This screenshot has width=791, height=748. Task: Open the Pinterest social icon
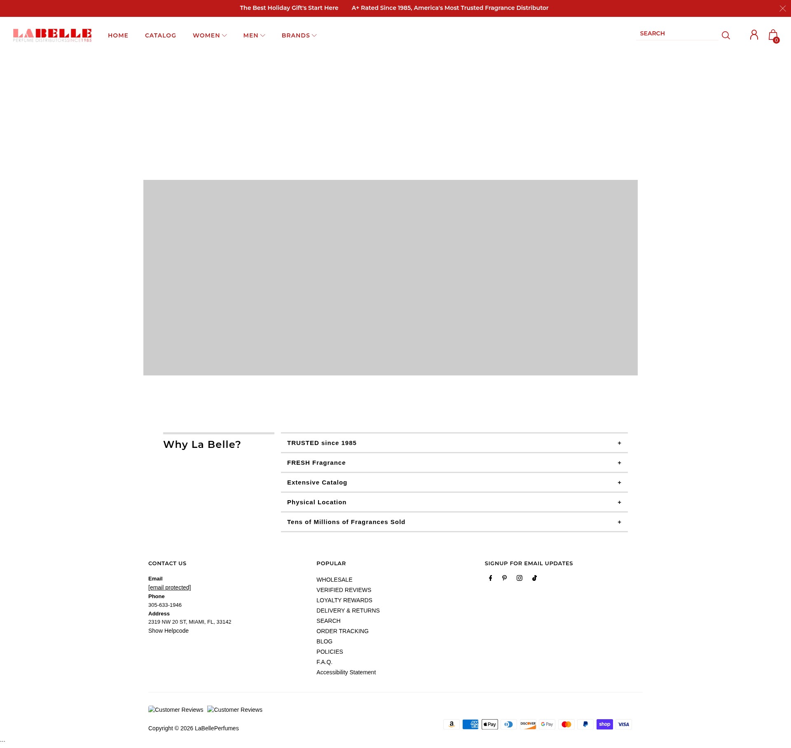505,578
